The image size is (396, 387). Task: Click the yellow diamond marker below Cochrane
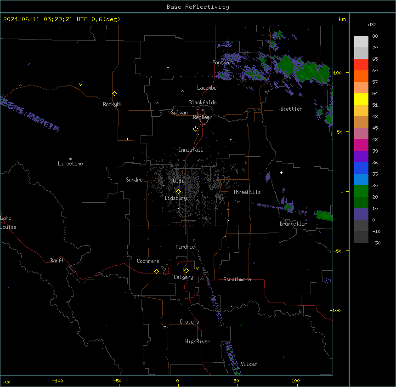click(x=156, y=271)
